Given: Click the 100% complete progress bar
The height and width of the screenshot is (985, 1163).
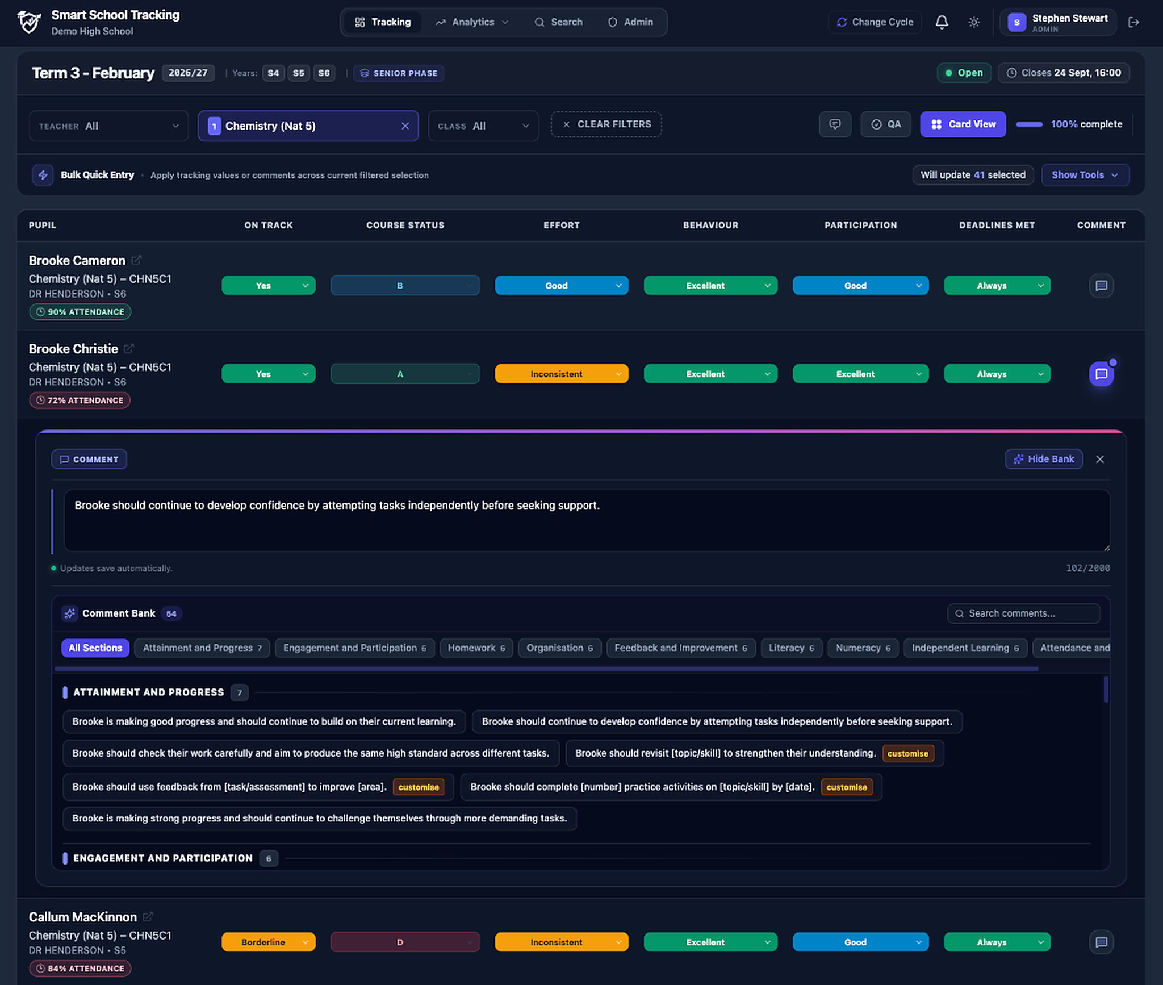Looking at the screenshot, I should coord(1029,124).
